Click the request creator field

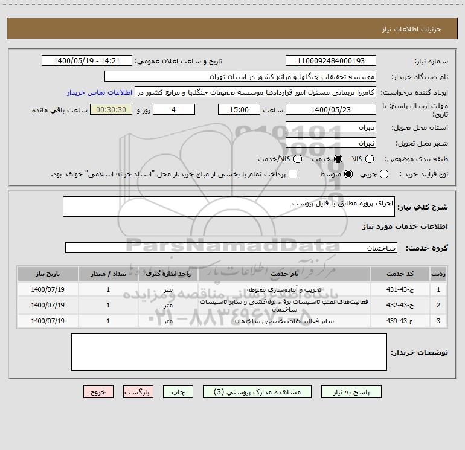tap(255, 92)
